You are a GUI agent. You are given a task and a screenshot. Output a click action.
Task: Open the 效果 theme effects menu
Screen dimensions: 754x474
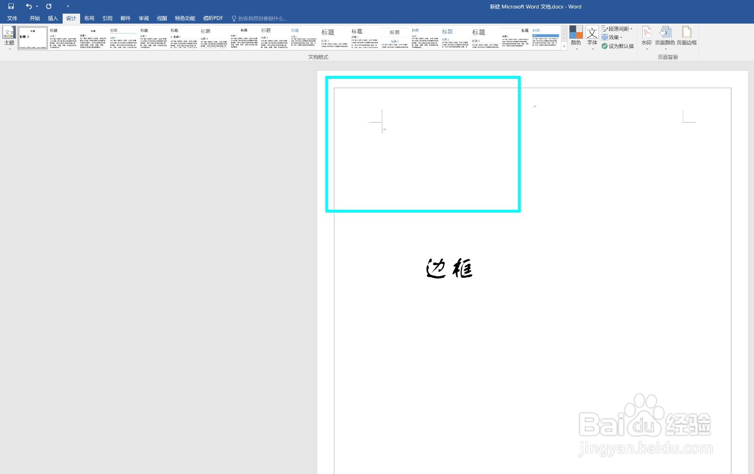[x=612, y=37]
